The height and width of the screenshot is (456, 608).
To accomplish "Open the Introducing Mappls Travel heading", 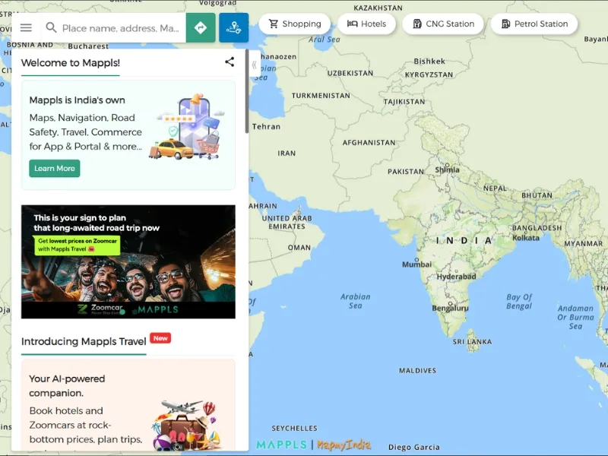I will 84,341.
